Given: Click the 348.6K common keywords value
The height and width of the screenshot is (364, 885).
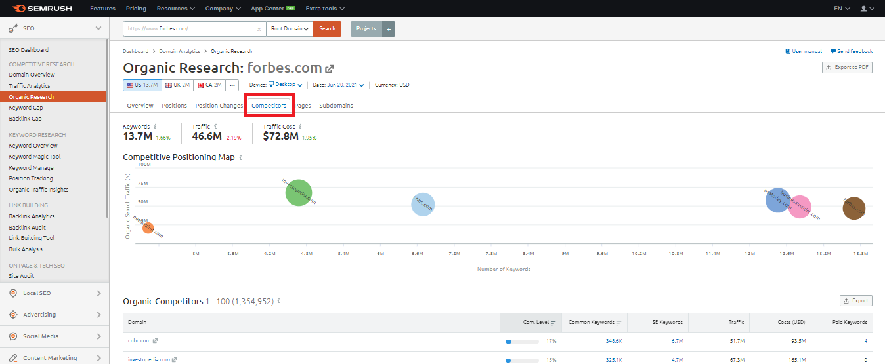Looking at the screenshot, I should click(x=613, y=341).
